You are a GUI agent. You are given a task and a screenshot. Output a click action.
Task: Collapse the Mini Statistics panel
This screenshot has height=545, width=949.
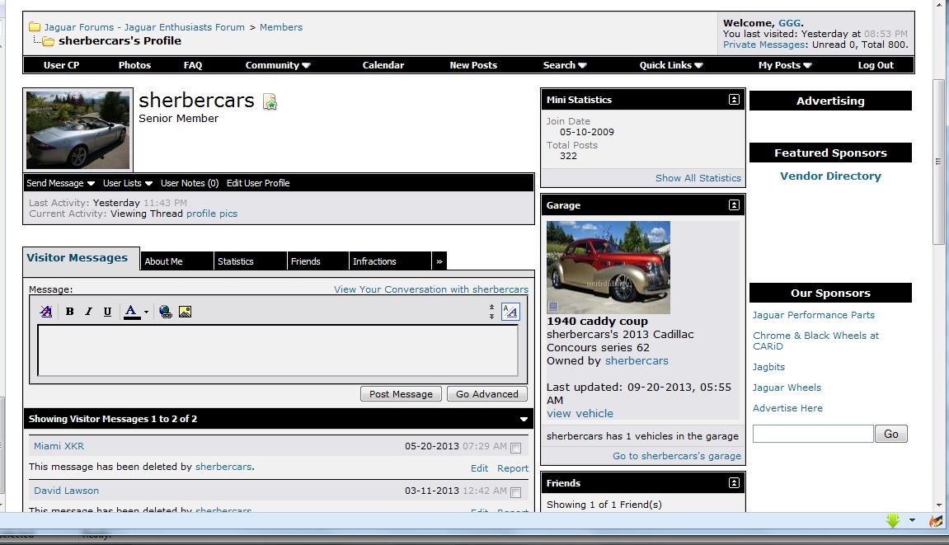click(734, 99)
